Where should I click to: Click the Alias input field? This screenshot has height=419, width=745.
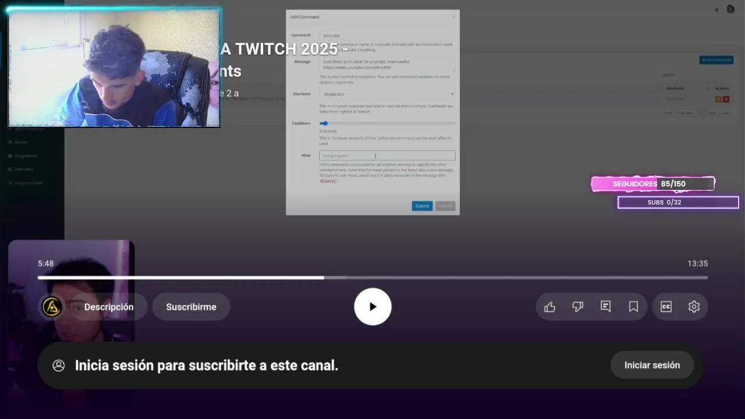click(387, 155)
